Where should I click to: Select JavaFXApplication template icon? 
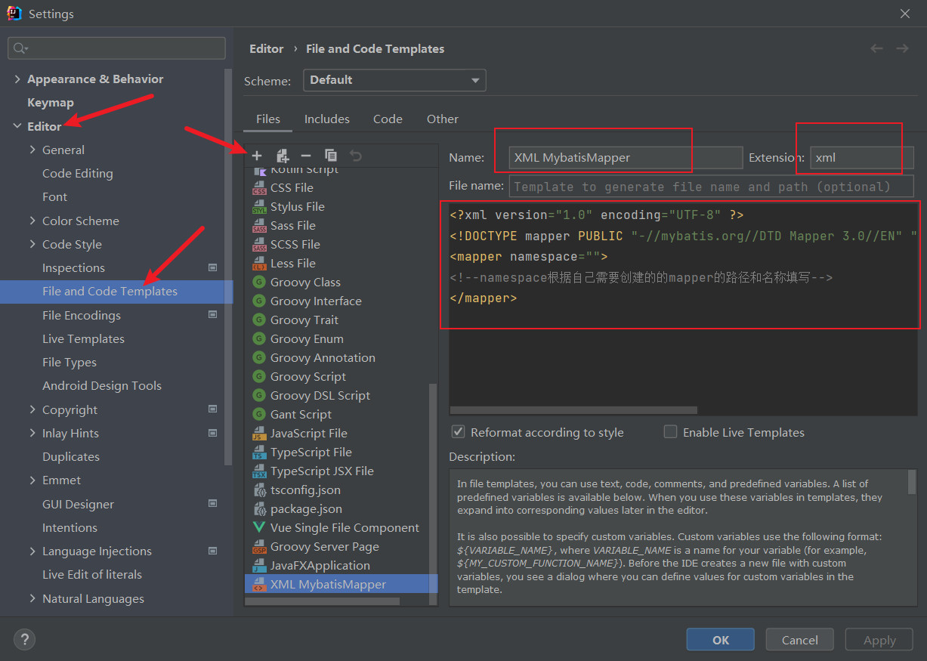pyautogui.click(x=259, y=566)
